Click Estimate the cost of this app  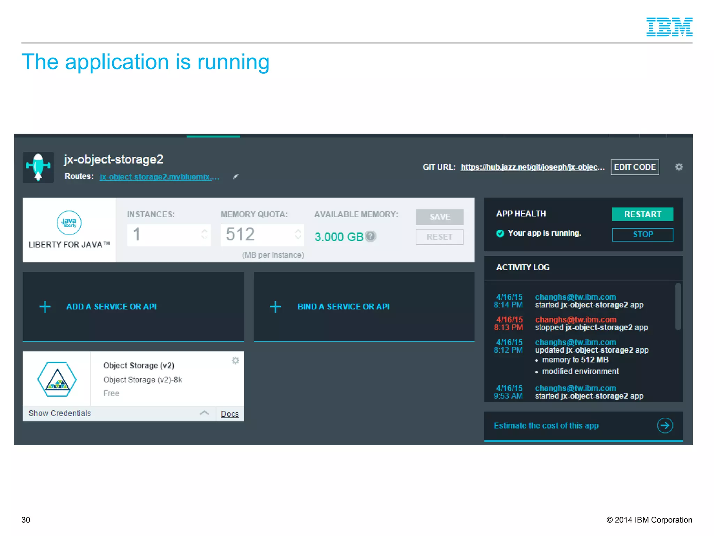(x=546, y=426)
